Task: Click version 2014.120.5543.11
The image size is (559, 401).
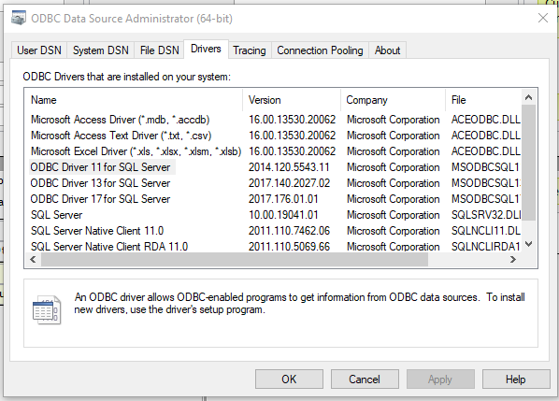Action: [x=289, y=167]
